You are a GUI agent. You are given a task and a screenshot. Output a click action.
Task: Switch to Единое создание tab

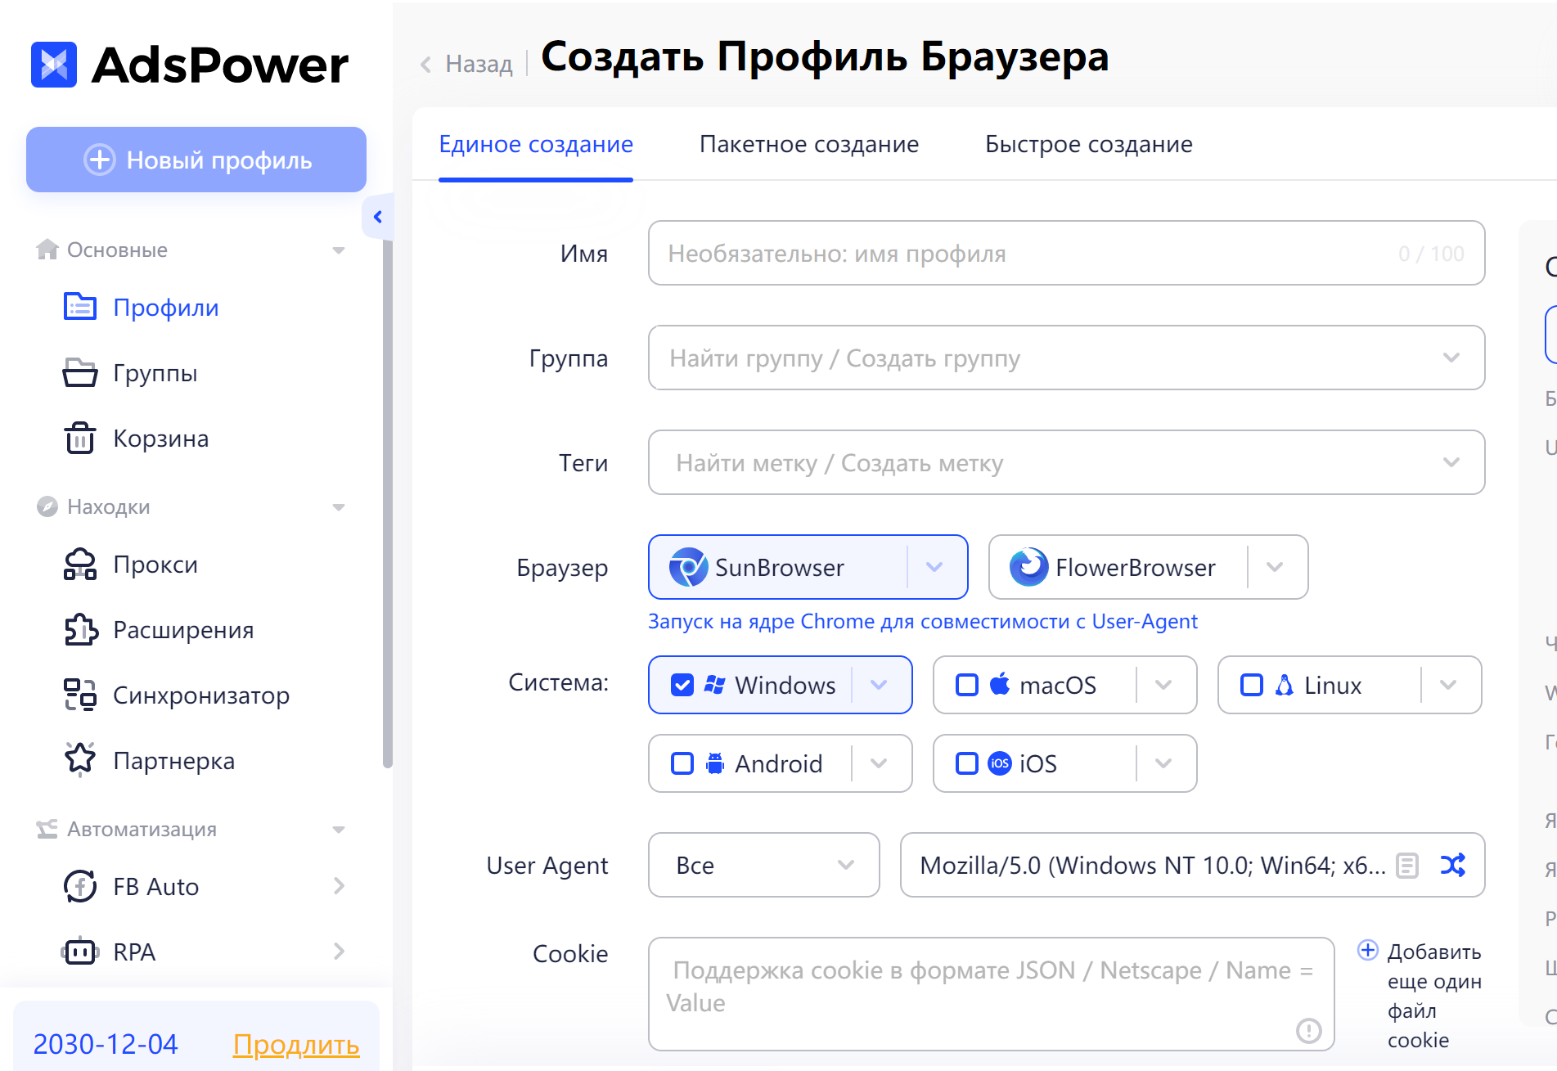(x=536, y=144)
